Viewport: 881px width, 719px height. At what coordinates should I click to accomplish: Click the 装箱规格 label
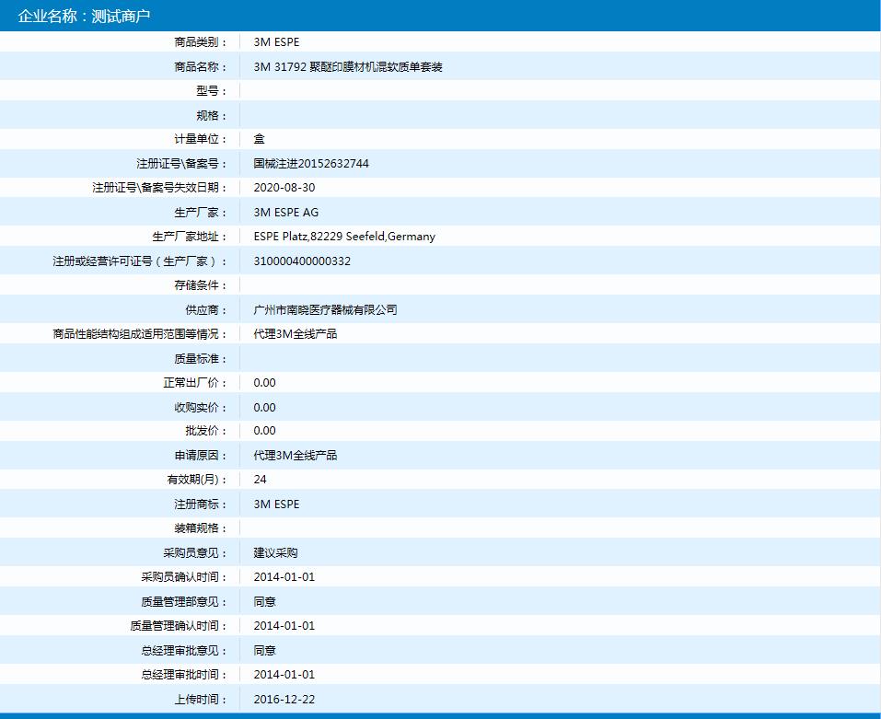coord(201,528)
